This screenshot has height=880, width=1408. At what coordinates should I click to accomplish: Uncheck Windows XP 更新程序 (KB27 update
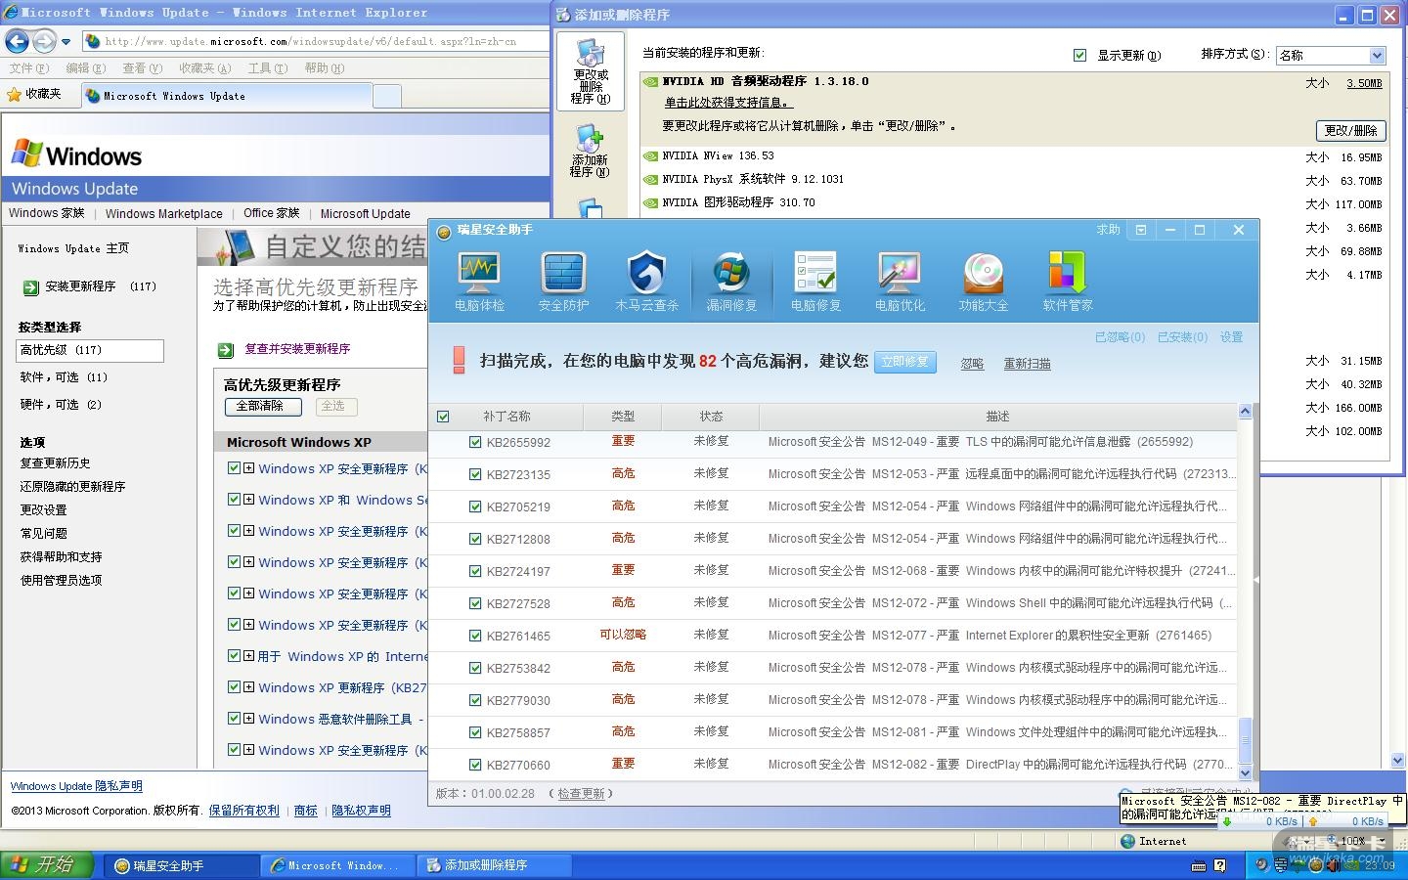(234, 687)
